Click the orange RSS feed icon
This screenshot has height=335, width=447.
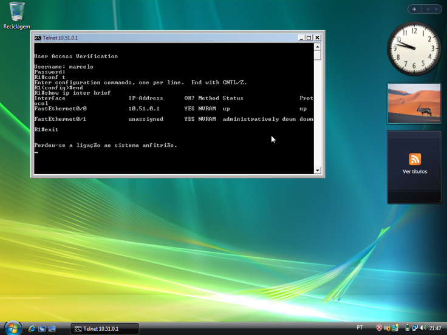(x=415, y=159)
